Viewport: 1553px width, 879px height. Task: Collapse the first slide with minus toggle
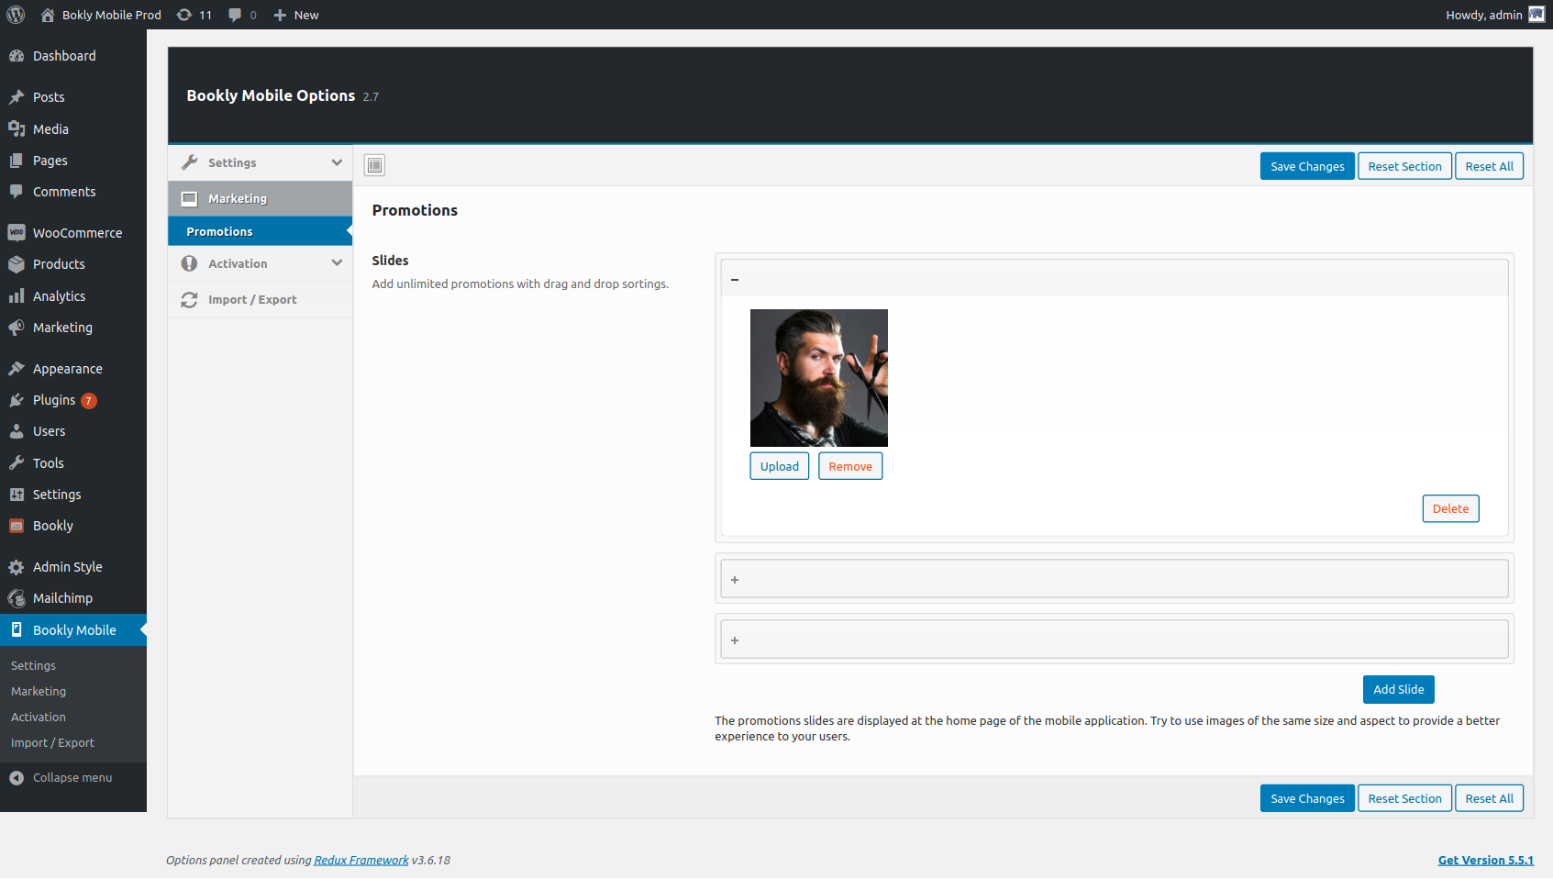(735, 279)
